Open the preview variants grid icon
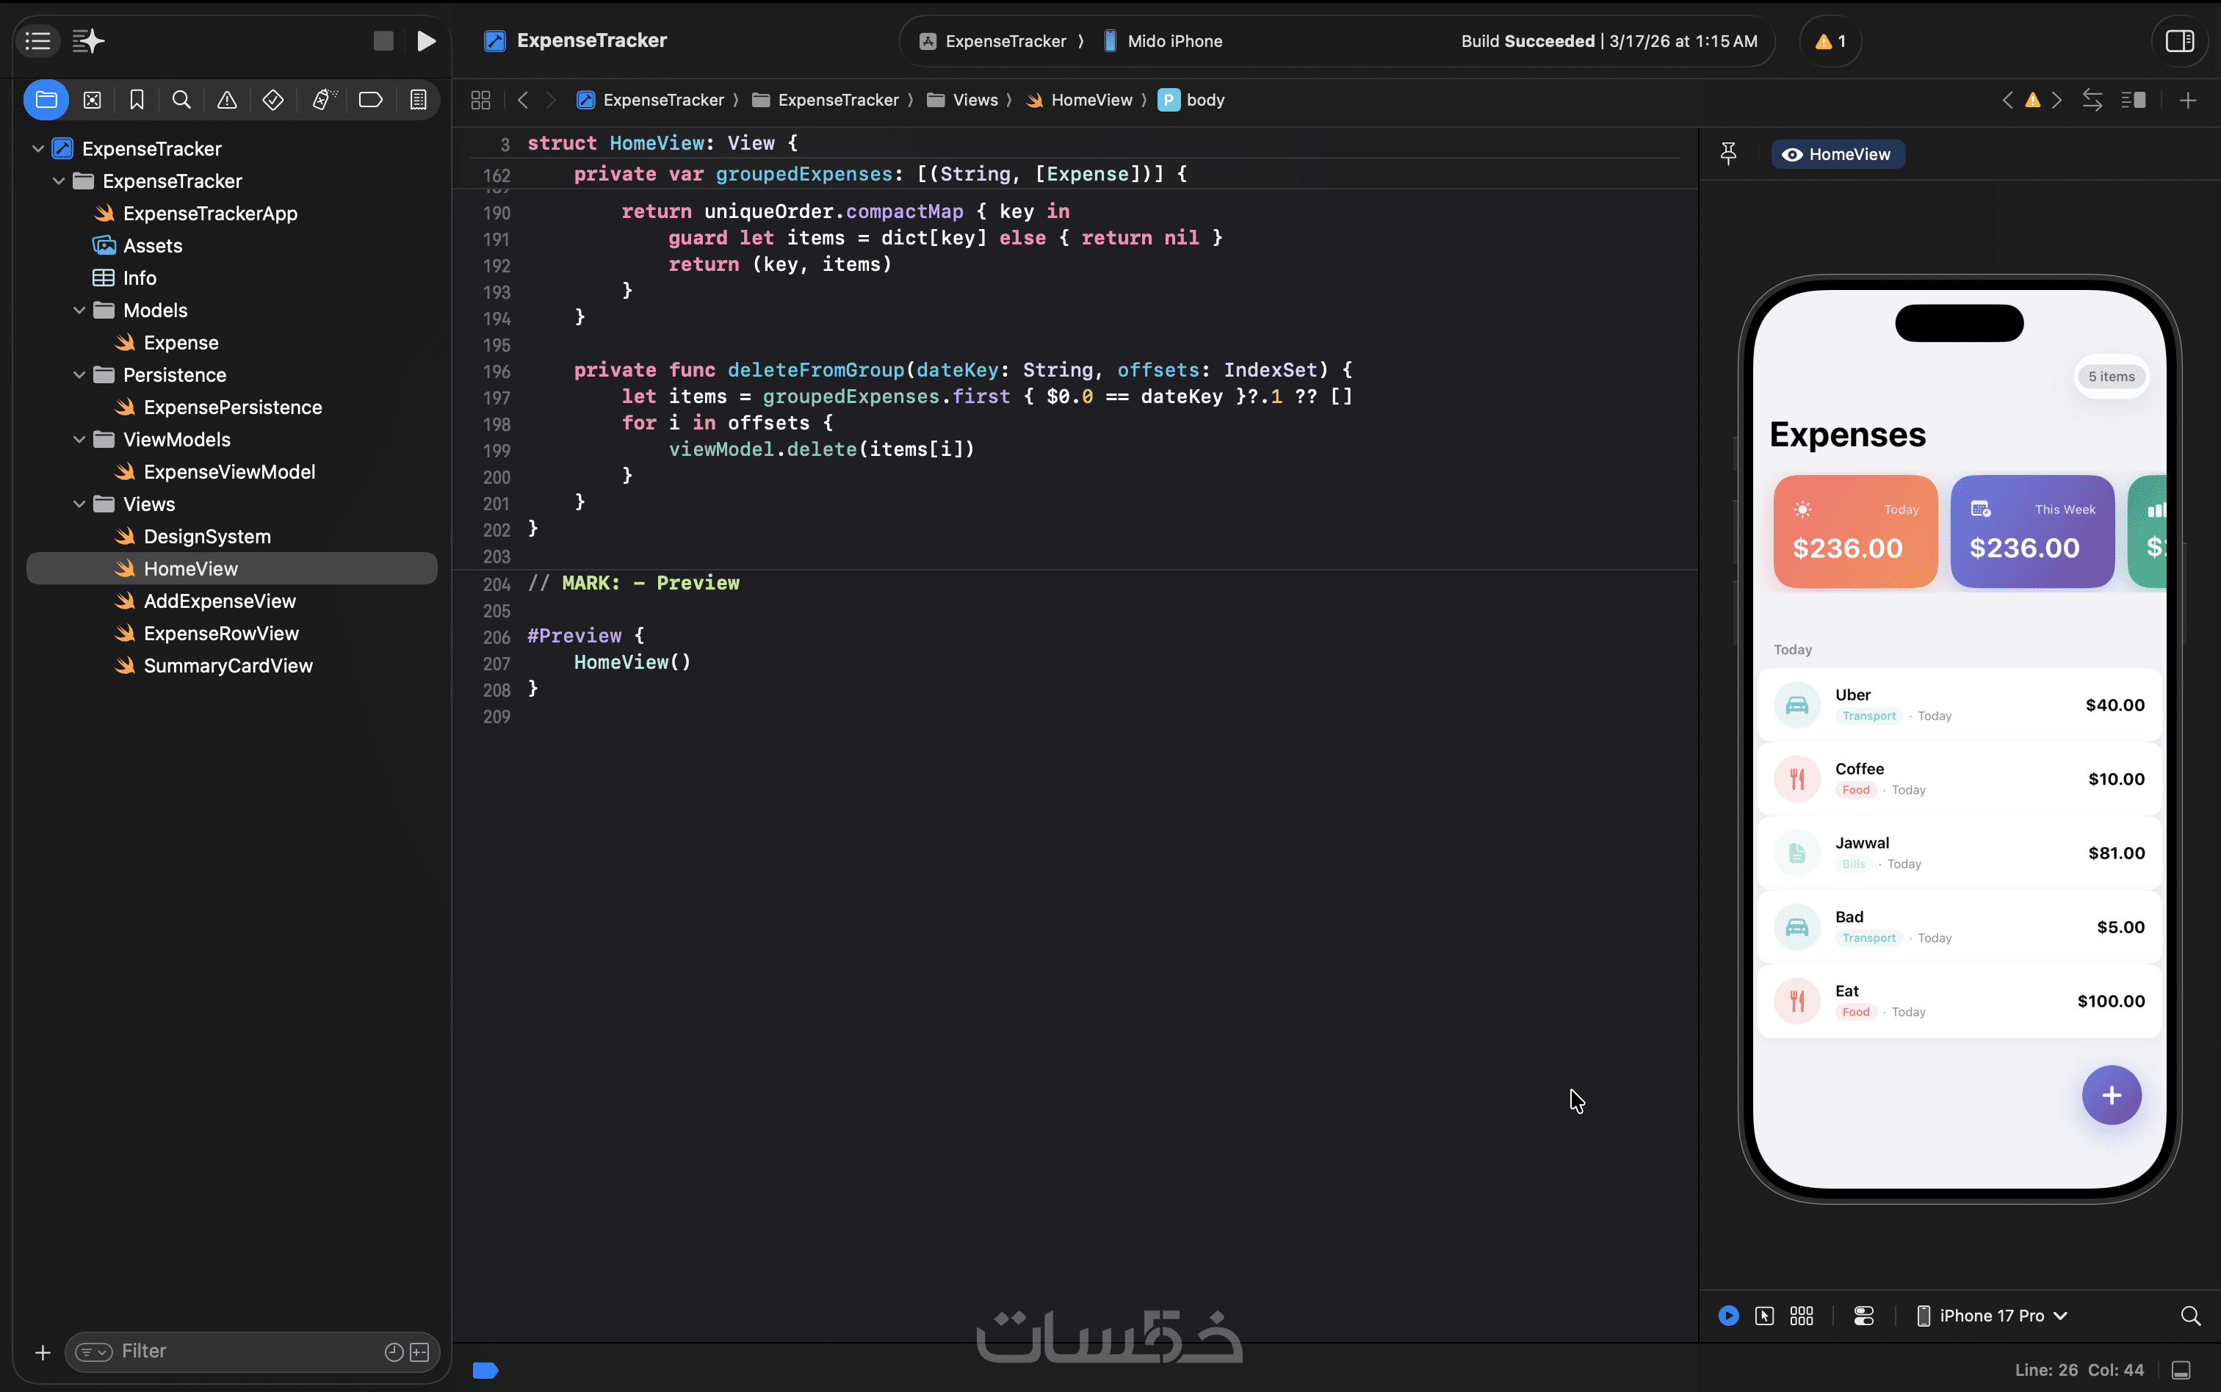 (1801, 1316)
